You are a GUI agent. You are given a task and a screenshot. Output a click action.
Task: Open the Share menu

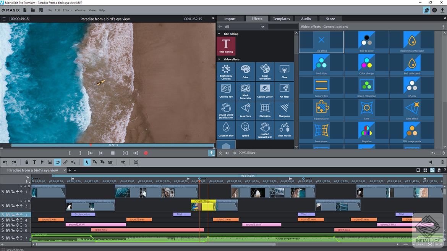pyautogui.click(x=92, y=10)
